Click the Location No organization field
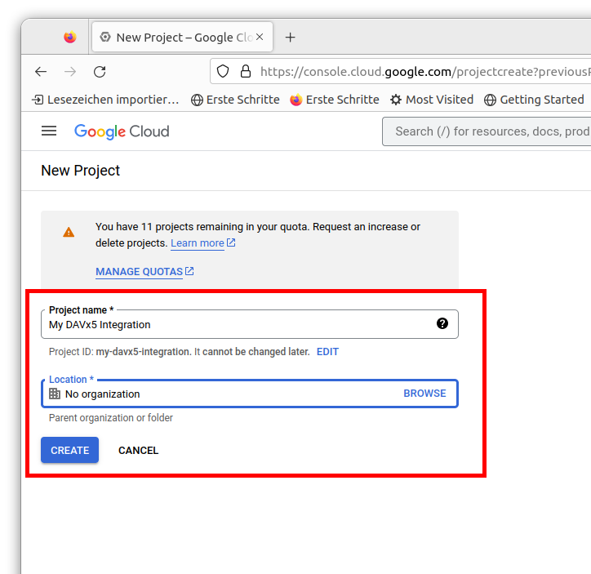Viewport: 591px width, 574px height. pos(250,394)
